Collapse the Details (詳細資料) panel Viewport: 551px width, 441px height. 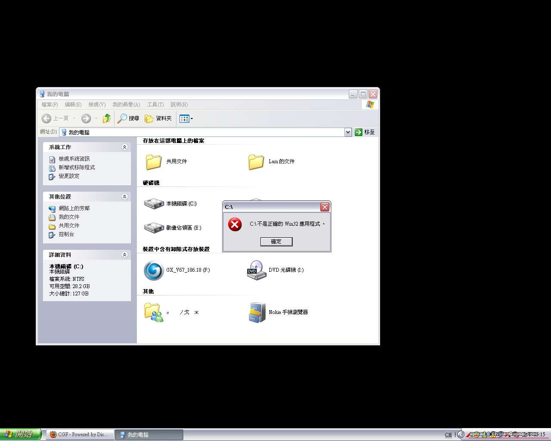(x=124, y=255)
